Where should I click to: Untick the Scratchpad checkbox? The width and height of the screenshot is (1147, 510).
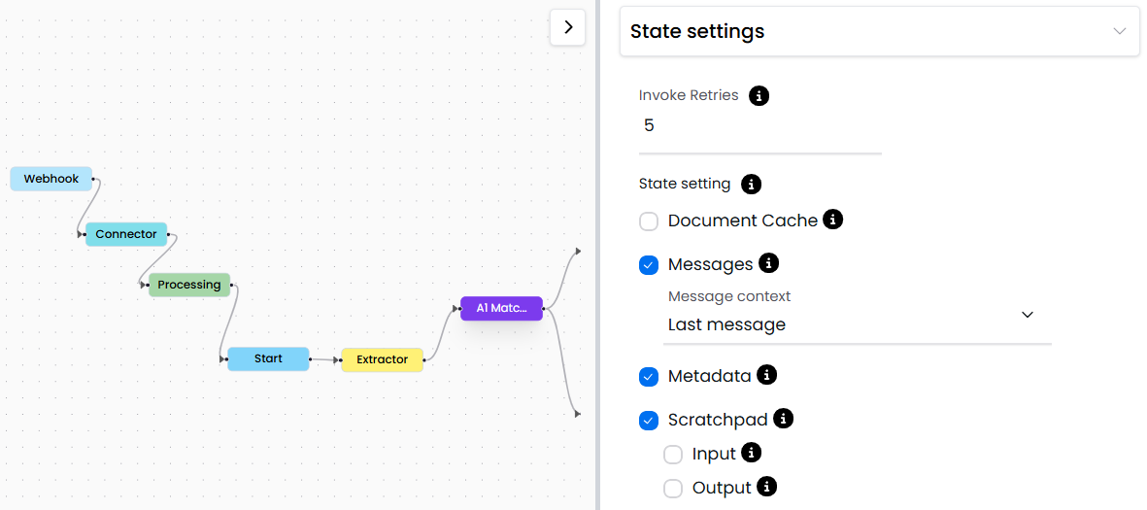point(649,421)
